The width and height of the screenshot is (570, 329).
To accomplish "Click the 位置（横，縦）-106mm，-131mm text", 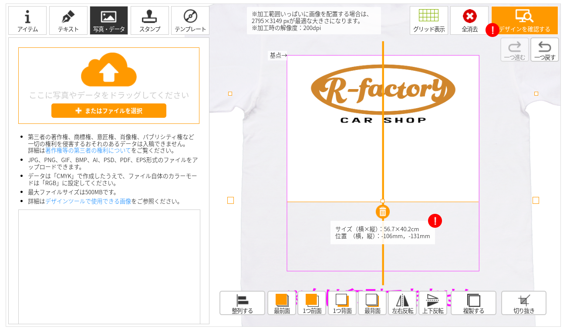I will 383,236.
